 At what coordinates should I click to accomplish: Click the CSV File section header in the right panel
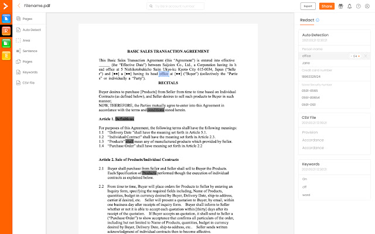pyautogui.click(x=309, y=118)
